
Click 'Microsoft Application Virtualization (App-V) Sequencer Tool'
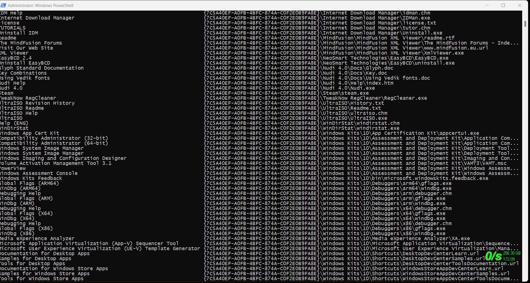coord(89,243)
